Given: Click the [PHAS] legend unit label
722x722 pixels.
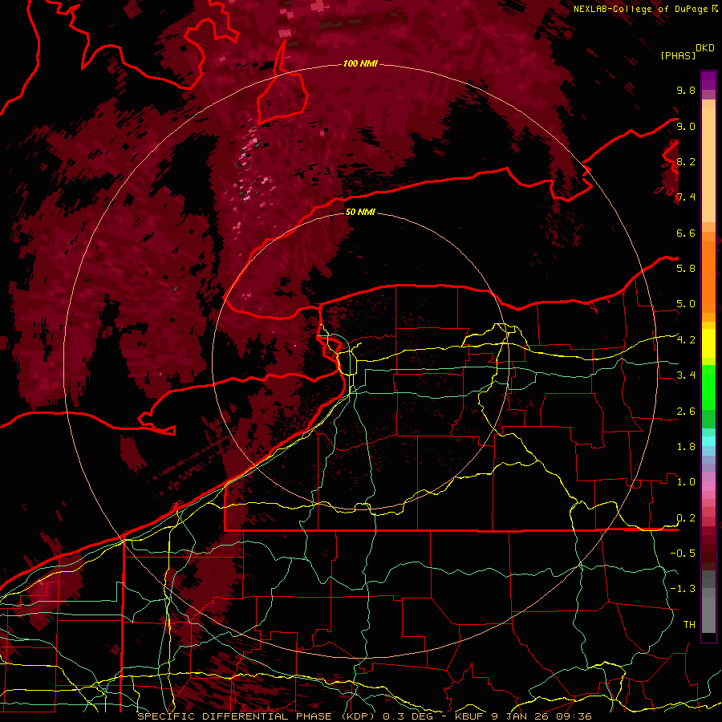Looking at the screenshot, I should (678, 55).
